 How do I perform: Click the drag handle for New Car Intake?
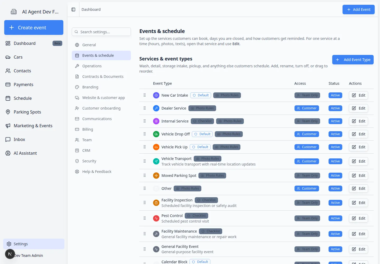pyautogui.click(x=145, y=95)
